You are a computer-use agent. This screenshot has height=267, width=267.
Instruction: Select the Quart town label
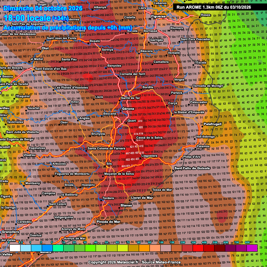[x=132, y=121]
